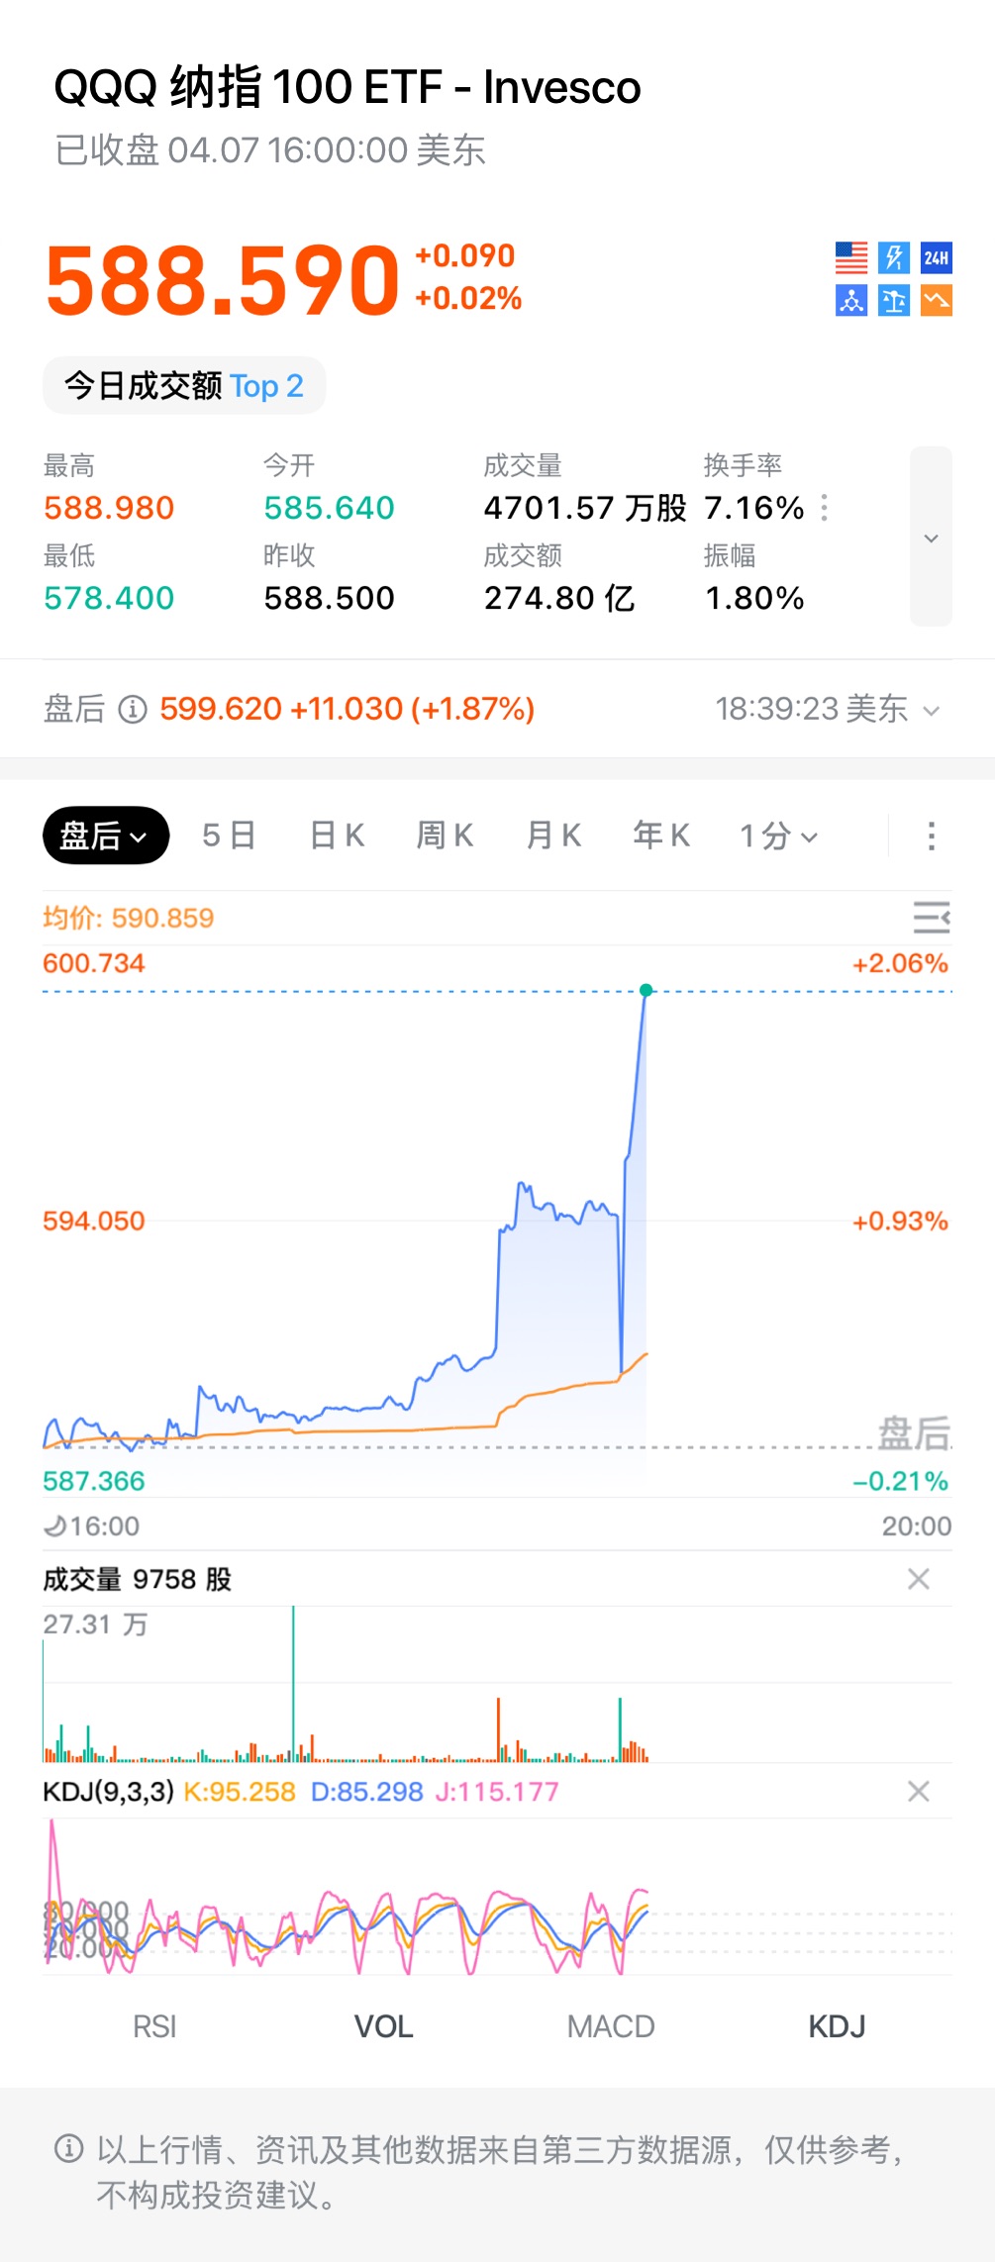995x2262 pixels.
Task: Switch to the 日K chart tab
Action: click(338, 836)
